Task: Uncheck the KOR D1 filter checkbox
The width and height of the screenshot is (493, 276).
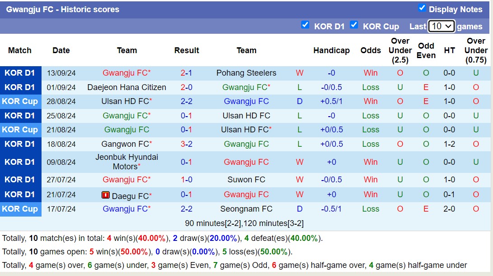Action: [x=306, y=26]
